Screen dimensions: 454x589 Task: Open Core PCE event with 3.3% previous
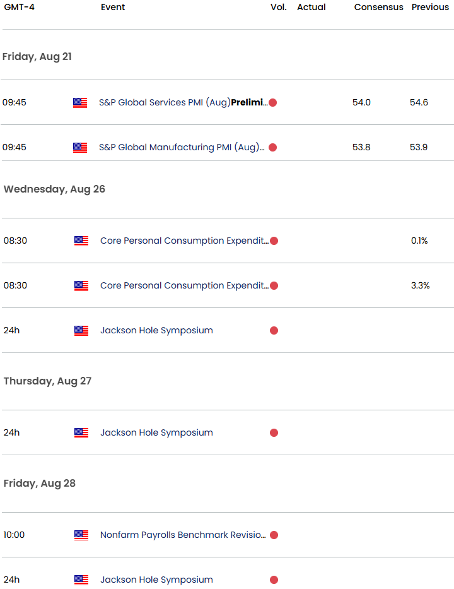click(x=184, y=285)
